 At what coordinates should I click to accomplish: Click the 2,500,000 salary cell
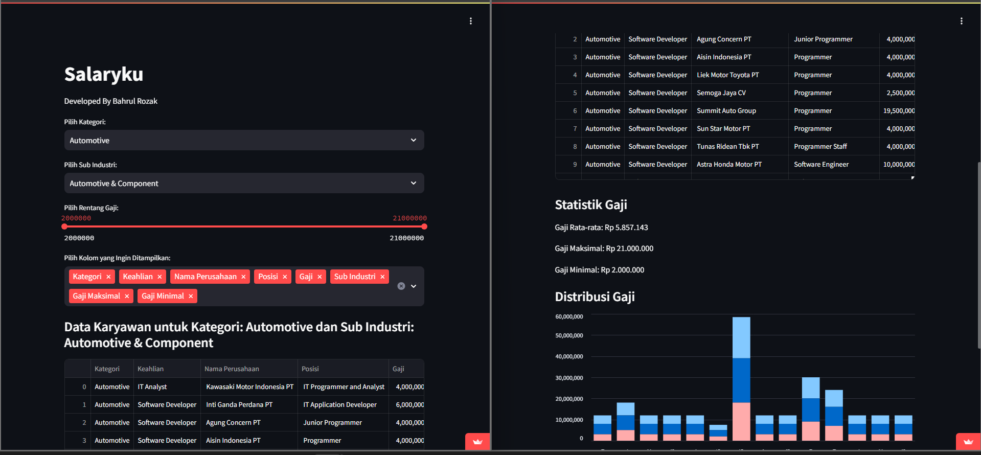click(897, 93)
